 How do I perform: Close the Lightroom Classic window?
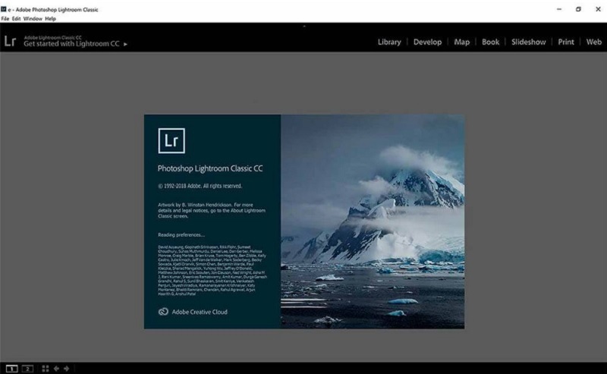point(598,9)
